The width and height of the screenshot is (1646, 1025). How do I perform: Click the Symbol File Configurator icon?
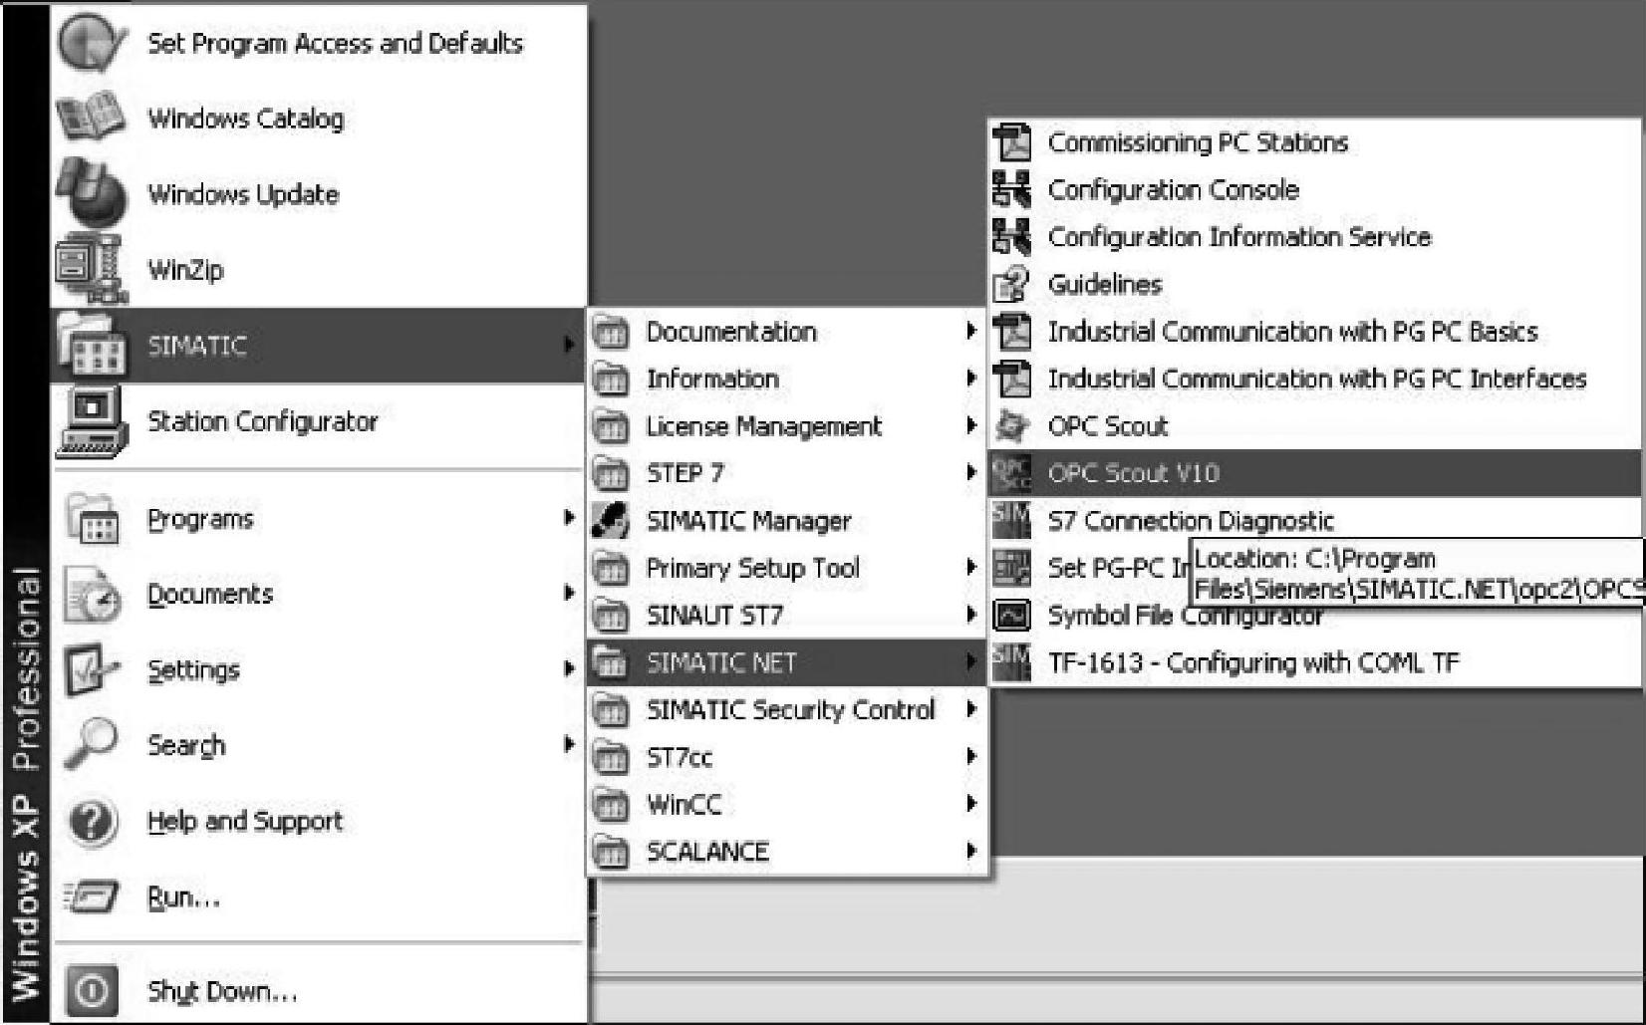pyautogui.click(x=1012, y=616)
